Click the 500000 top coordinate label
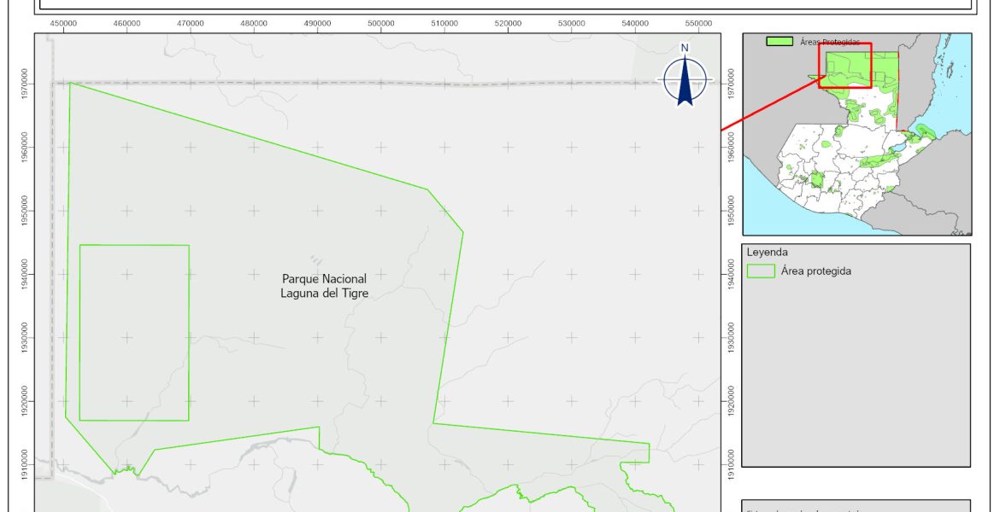This screenshot has height=512, width=1000. pyautogui.click(x=381, y=23)
